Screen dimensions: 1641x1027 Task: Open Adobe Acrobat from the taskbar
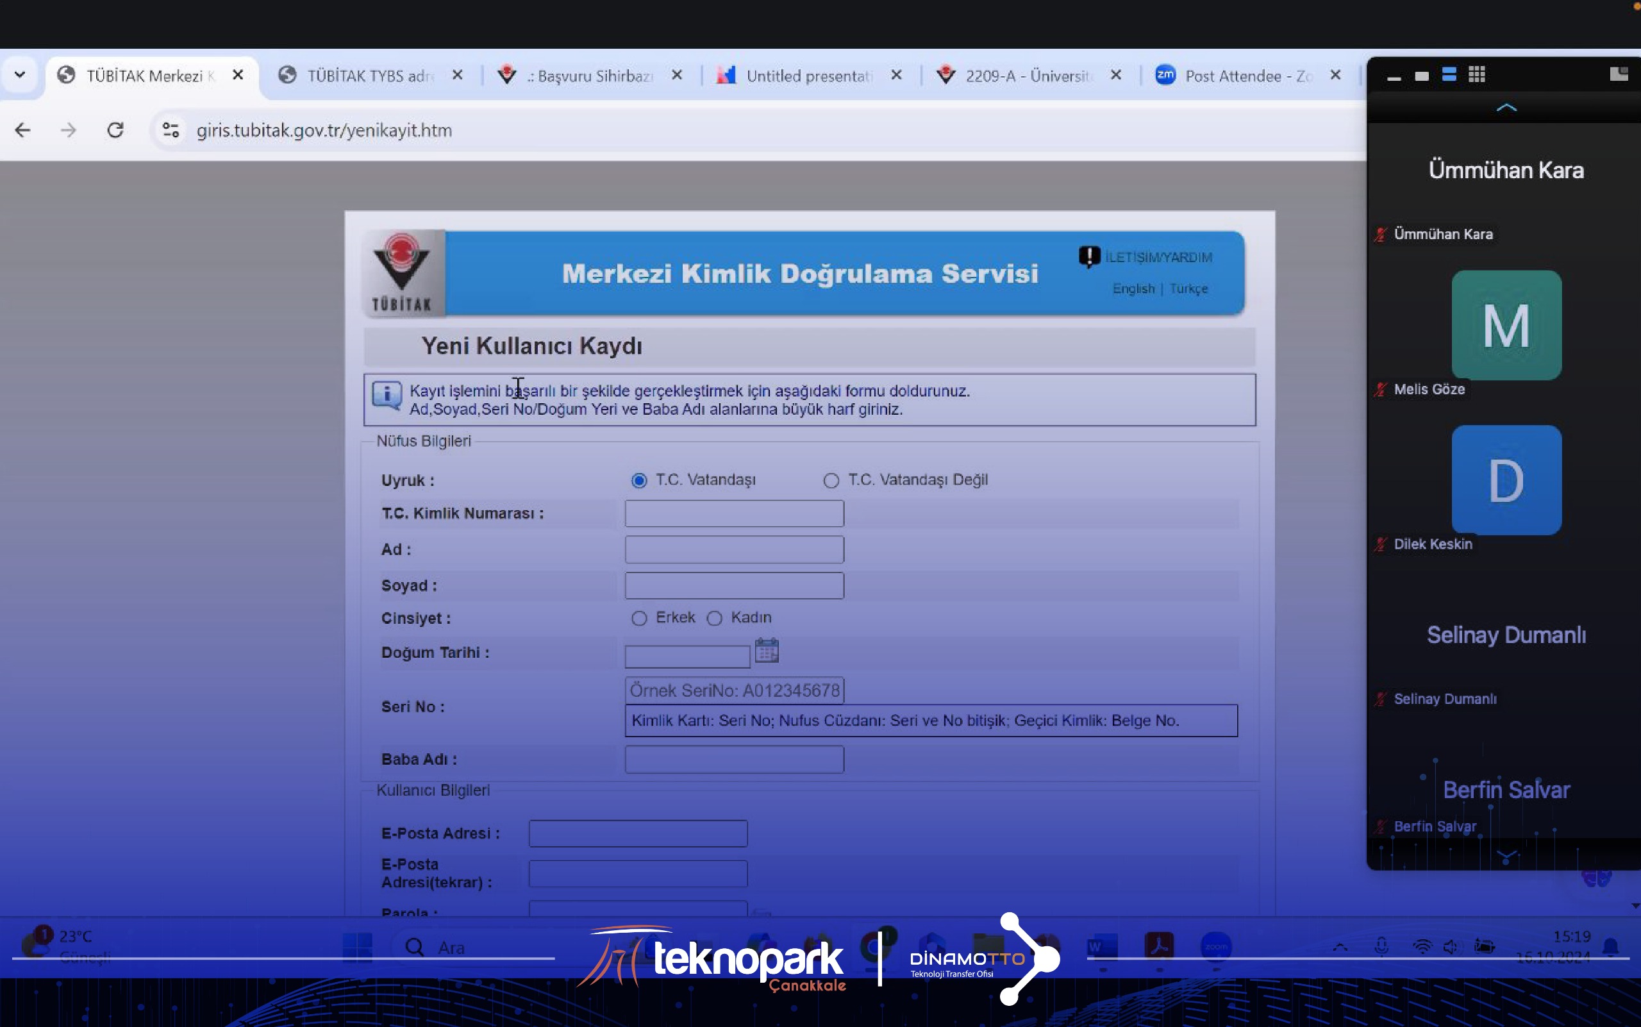click(x=1159, y=947)
